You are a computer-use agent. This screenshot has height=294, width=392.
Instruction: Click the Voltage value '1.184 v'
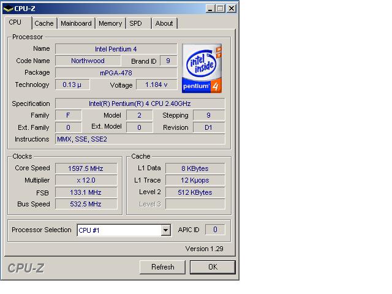point(157,85)
